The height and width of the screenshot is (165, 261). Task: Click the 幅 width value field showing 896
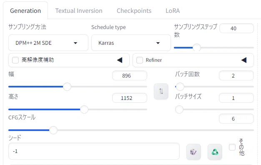click(130, 75)
